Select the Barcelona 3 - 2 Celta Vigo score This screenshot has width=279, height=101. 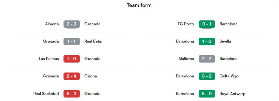207,76
